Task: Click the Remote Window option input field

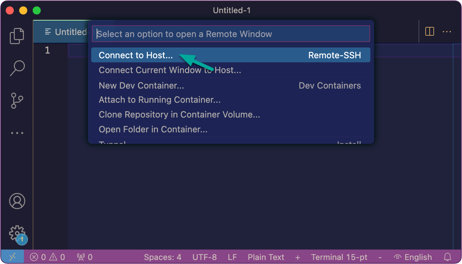Action: point(231,34)
